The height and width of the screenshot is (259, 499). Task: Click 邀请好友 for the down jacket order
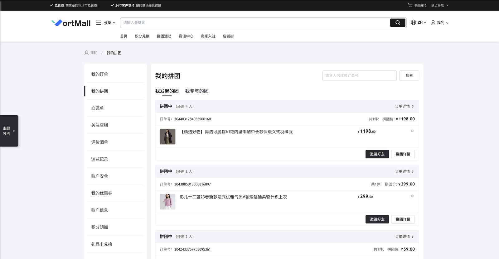pos(377,154)
